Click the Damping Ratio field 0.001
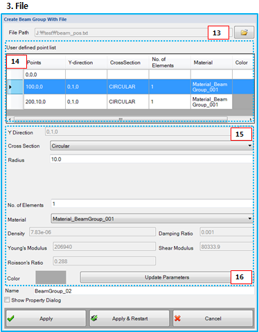The height and width of the screenshot is (332, 259). point(226,232)
